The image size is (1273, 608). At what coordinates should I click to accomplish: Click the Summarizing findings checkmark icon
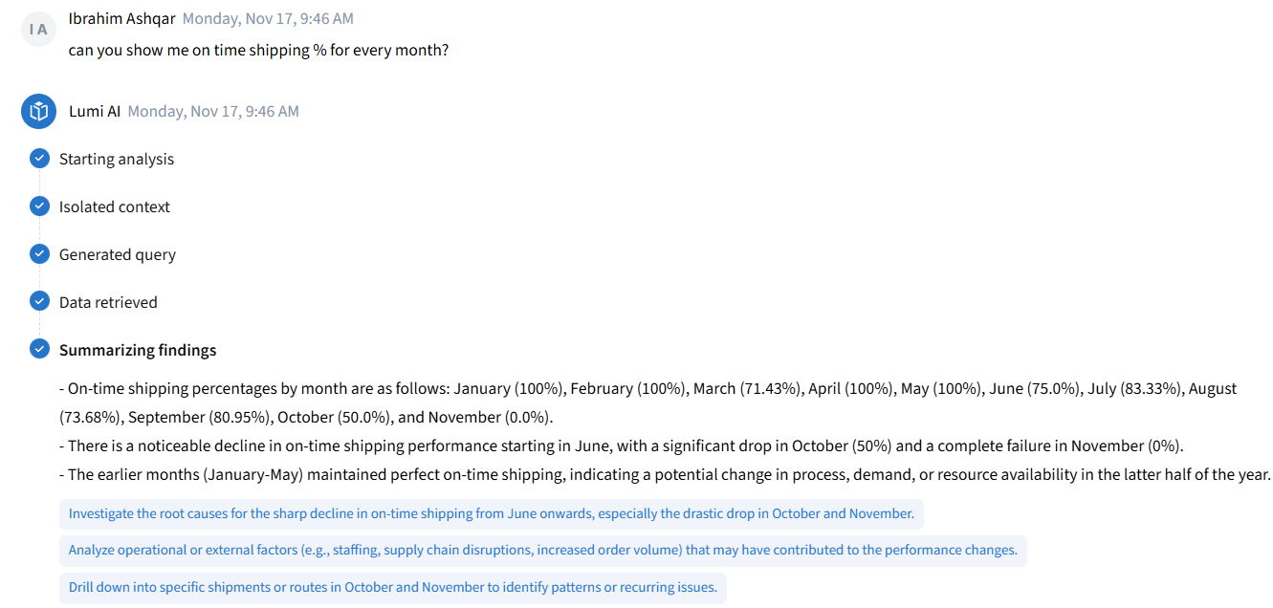pos(39,350)
